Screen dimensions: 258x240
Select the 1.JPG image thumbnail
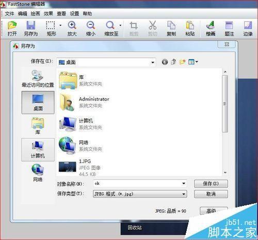pos(67,167)
